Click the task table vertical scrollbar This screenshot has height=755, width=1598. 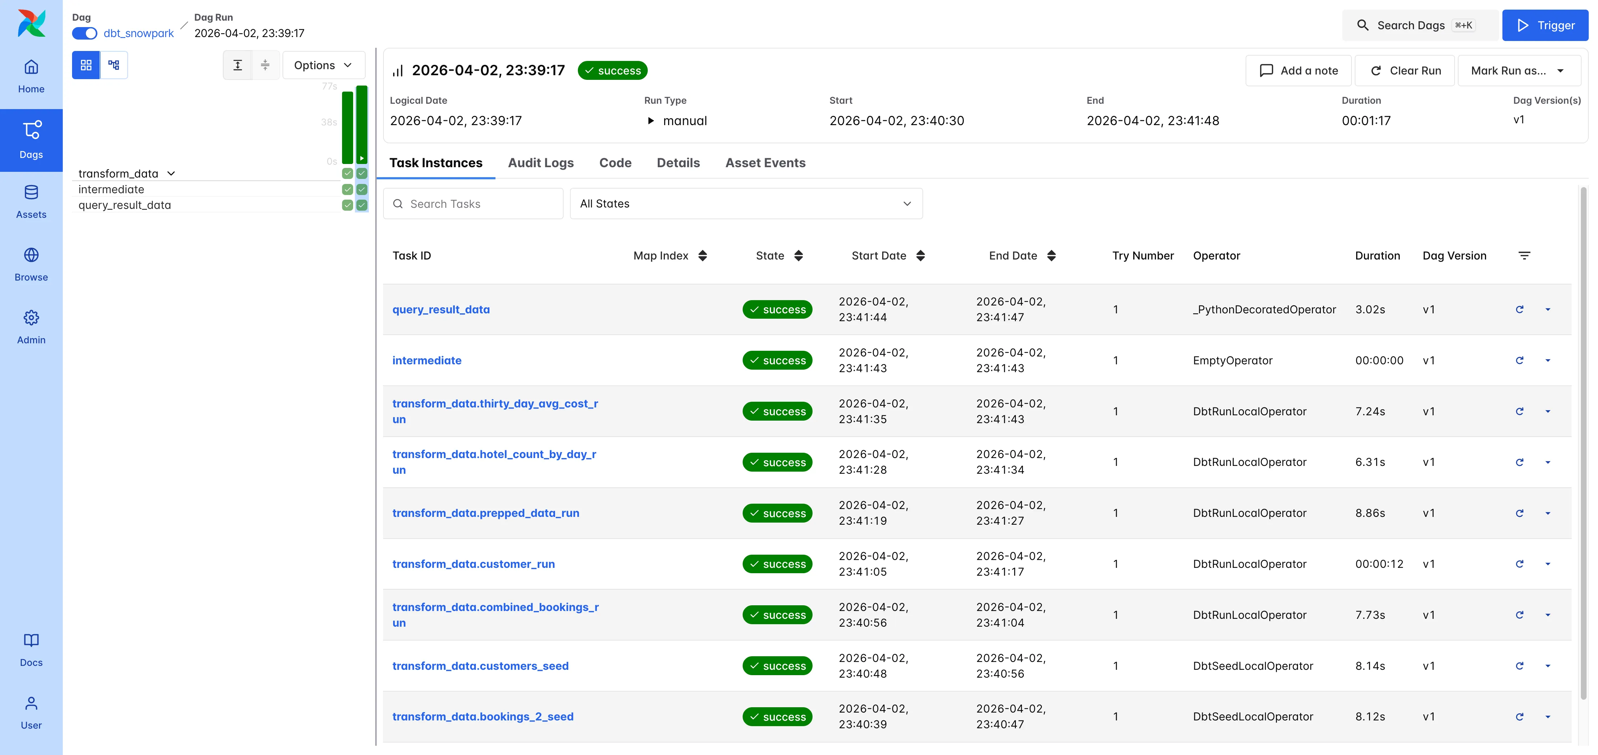[x=1583, y=443]
